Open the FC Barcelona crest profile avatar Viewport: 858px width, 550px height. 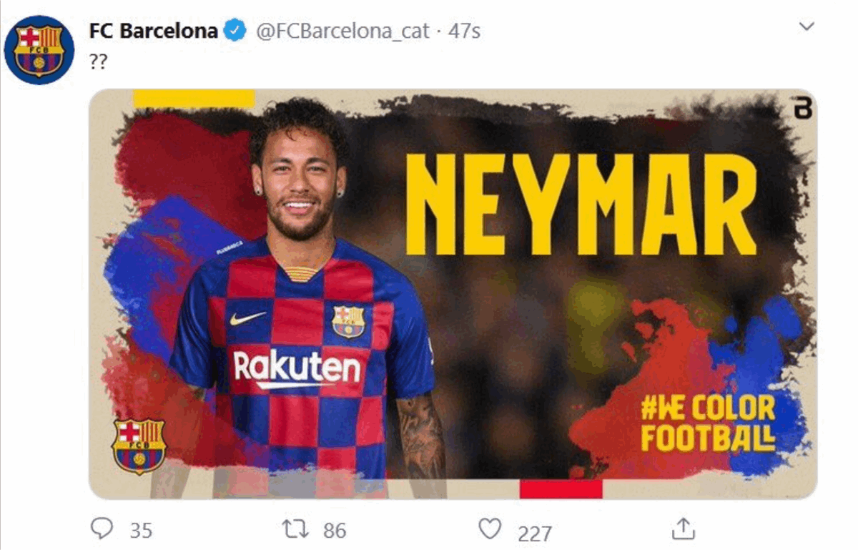pyautogui.click(x=39, y=49)
